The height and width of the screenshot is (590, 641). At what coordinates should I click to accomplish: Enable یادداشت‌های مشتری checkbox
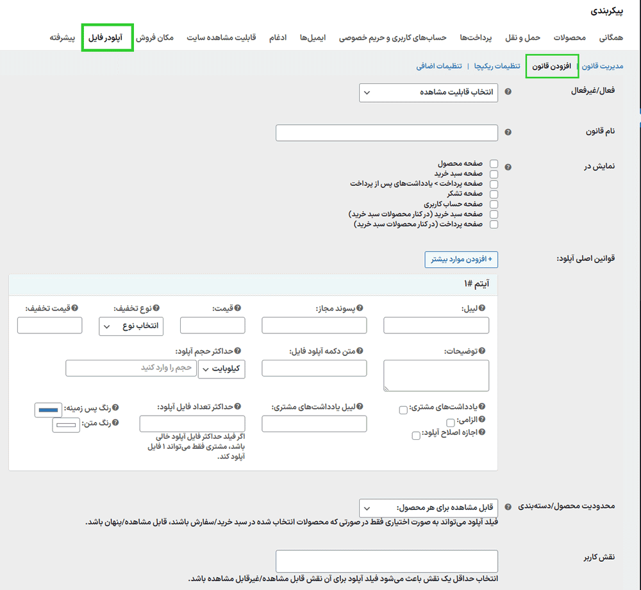[x=403, y=410]
